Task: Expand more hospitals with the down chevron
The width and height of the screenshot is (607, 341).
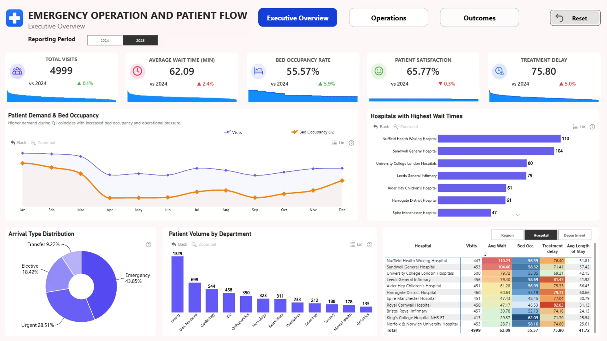Action: point(518,215)
